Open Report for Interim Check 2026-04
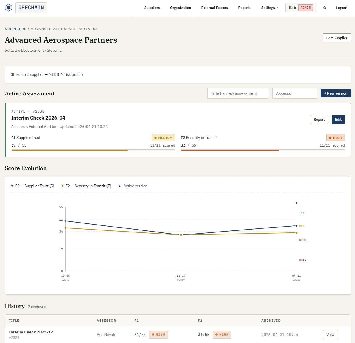 coord(319,119)
